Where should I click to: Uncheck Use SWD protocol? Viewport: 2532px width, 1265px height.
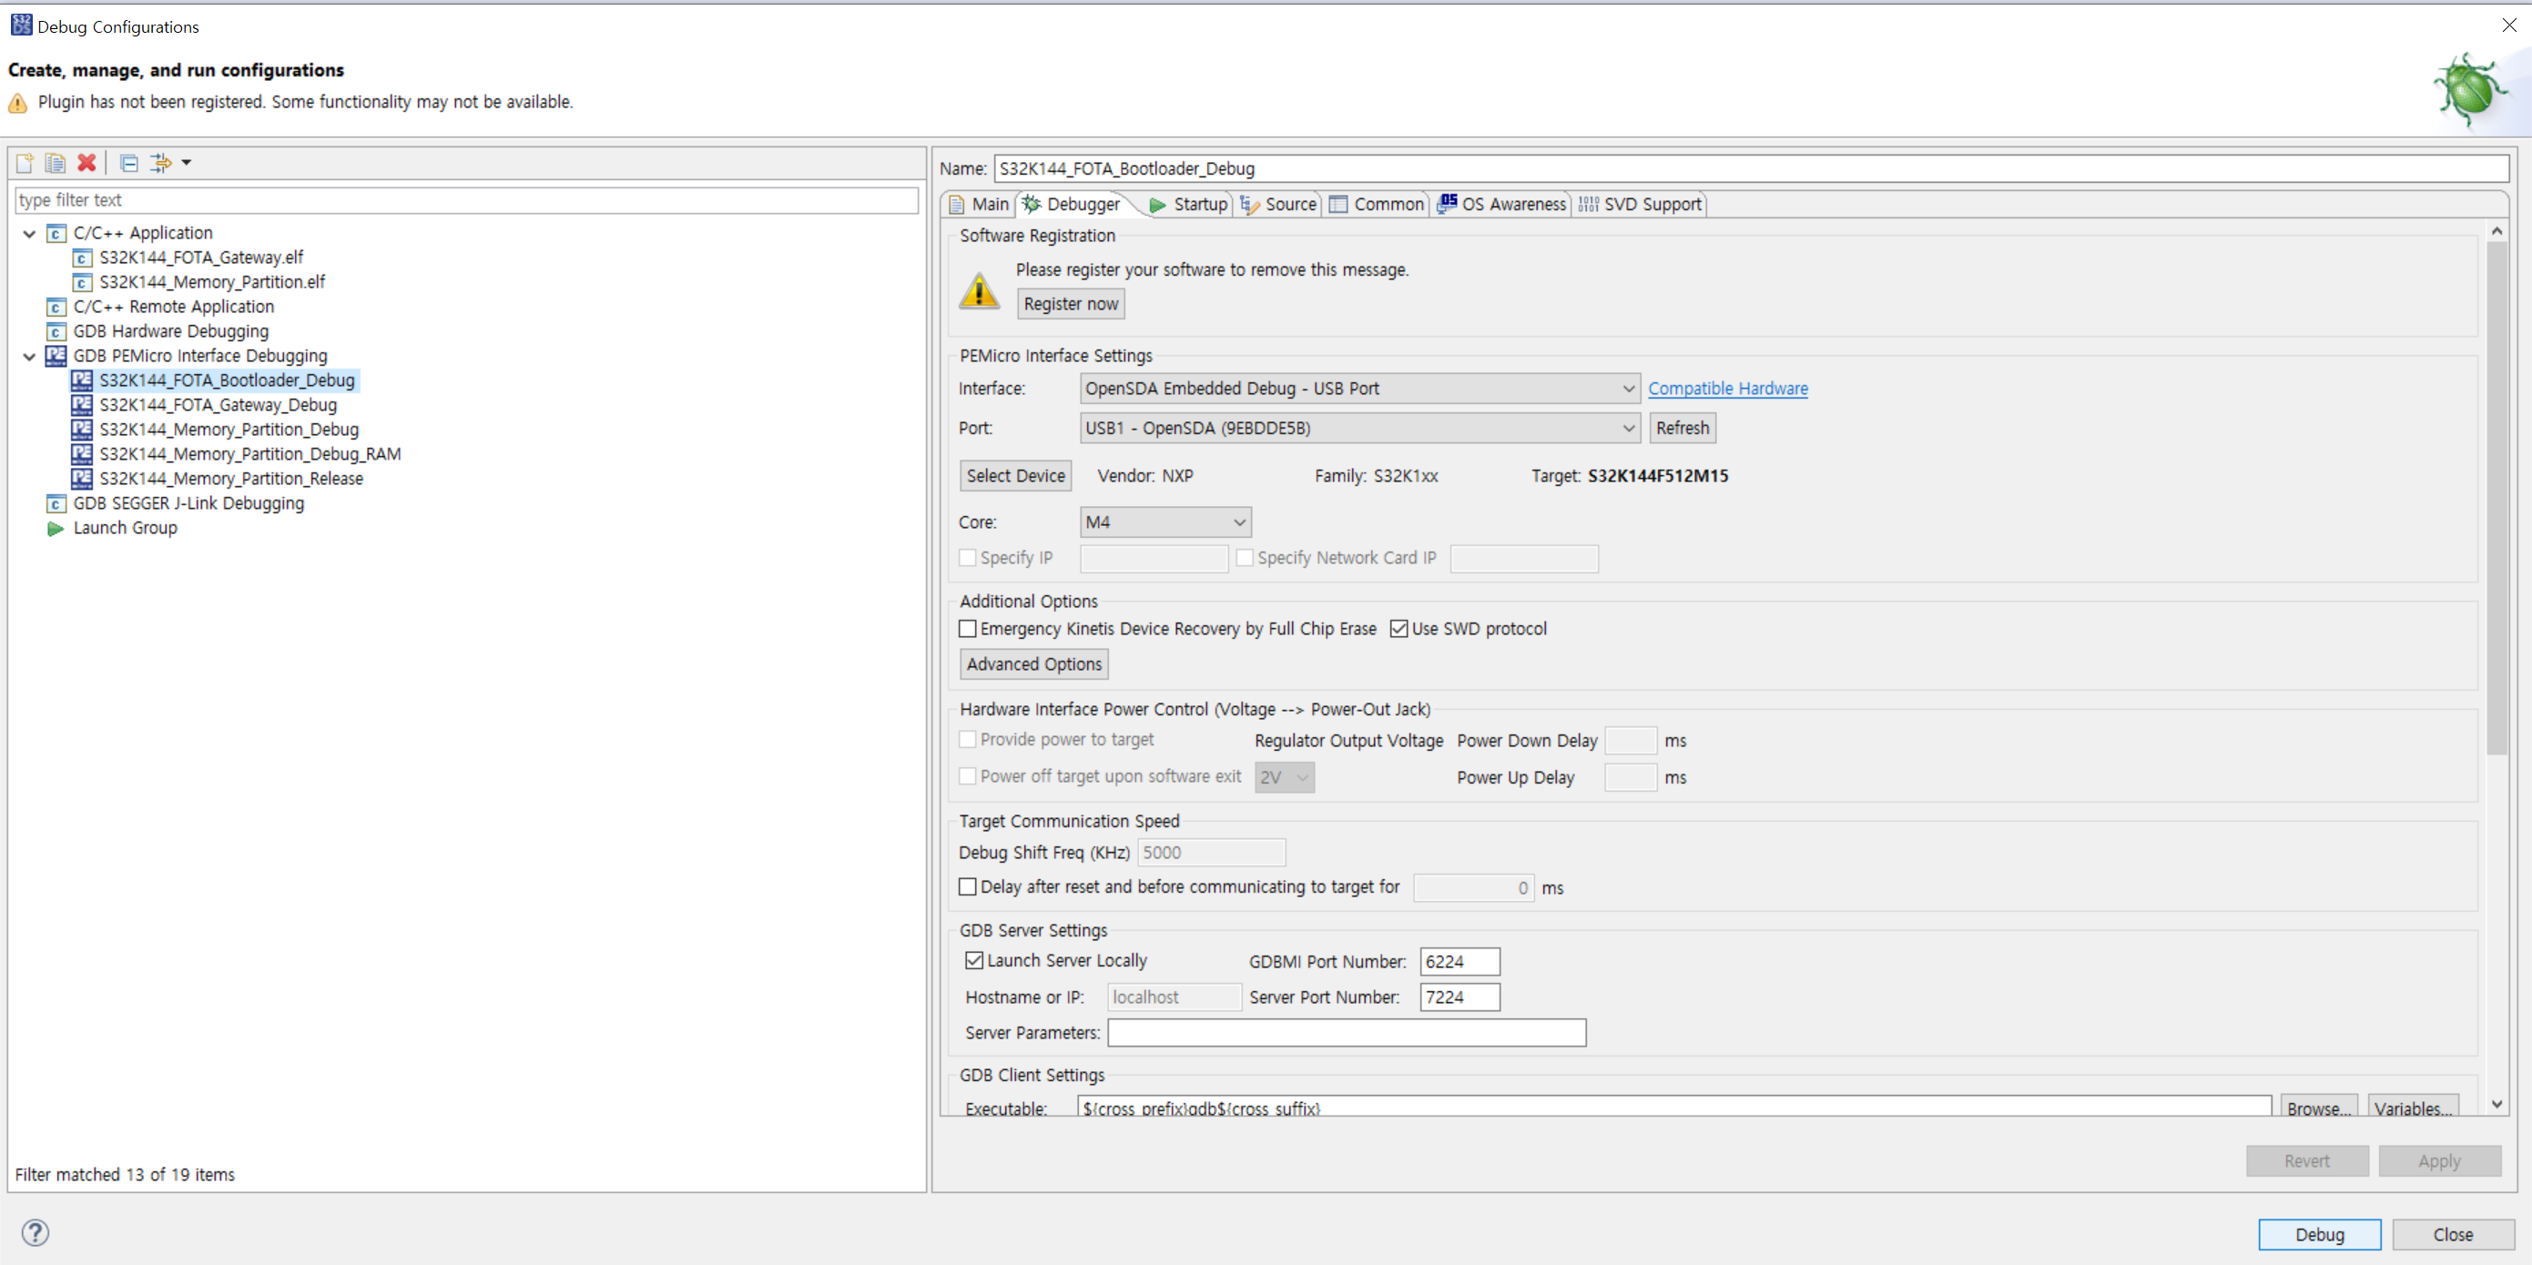click(1399, 629)
